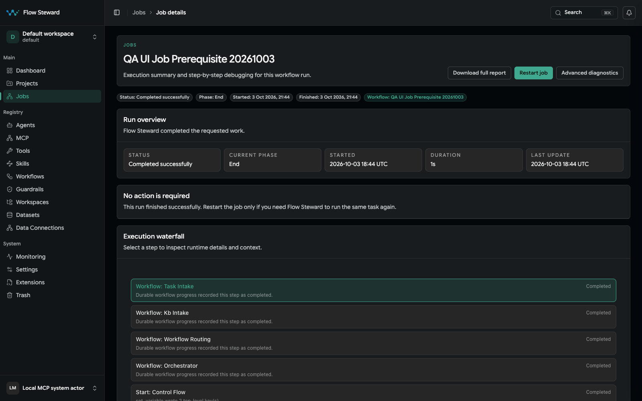Click the Last Update value '2026-10-03 18:44 UTC'
The height and width of the screenshot is (401, 642).
(x=560, y=164)
